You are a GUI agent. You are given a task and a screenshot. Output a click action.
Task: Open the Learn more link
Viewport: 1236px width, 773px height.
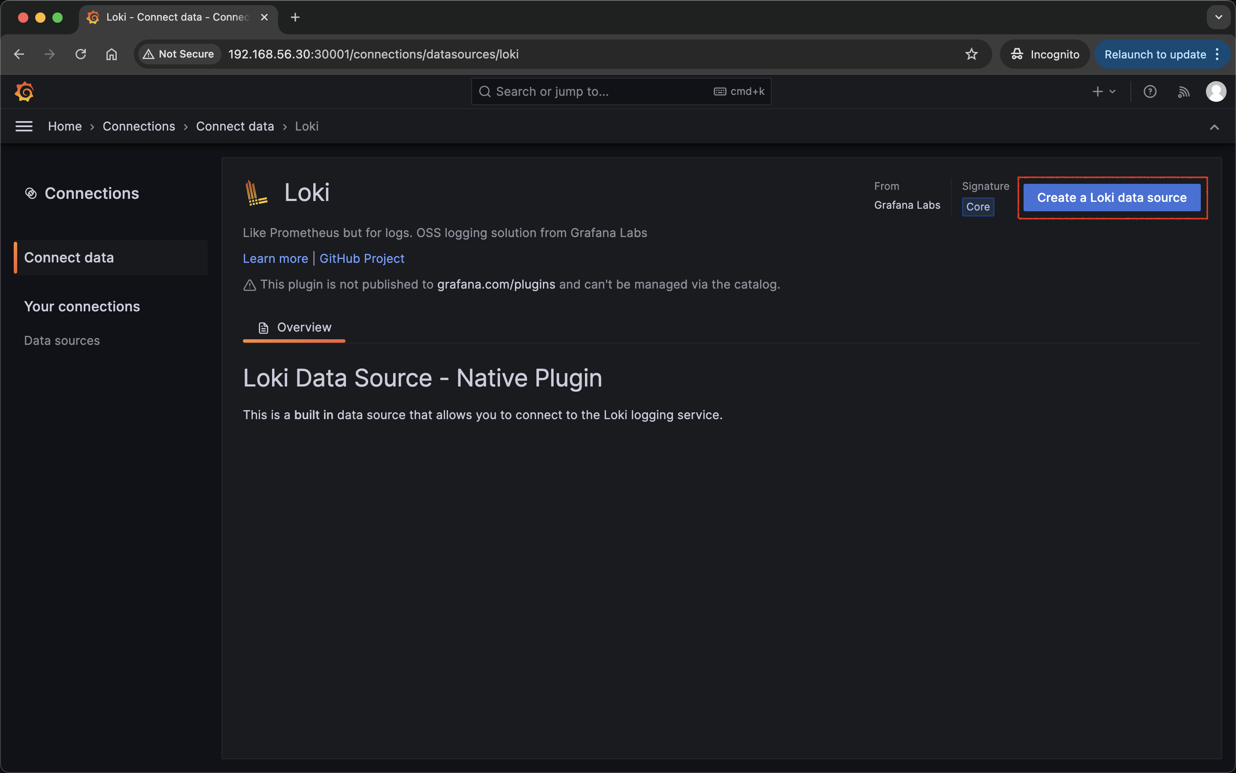tap(275, 259)
